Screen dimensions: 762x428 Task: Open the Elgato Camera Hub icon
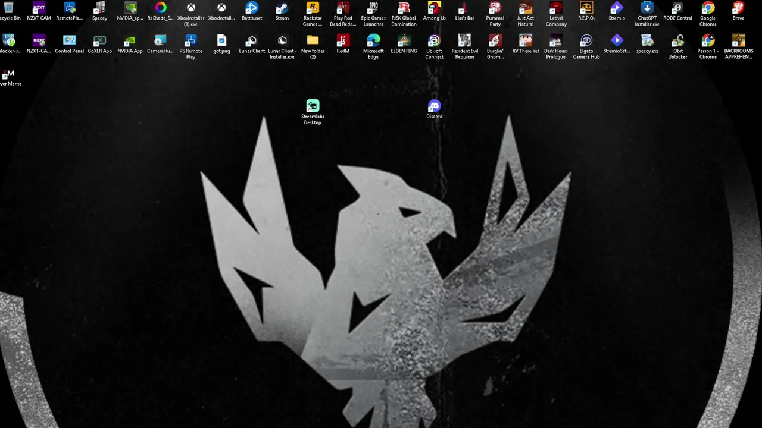coord(586,40)
